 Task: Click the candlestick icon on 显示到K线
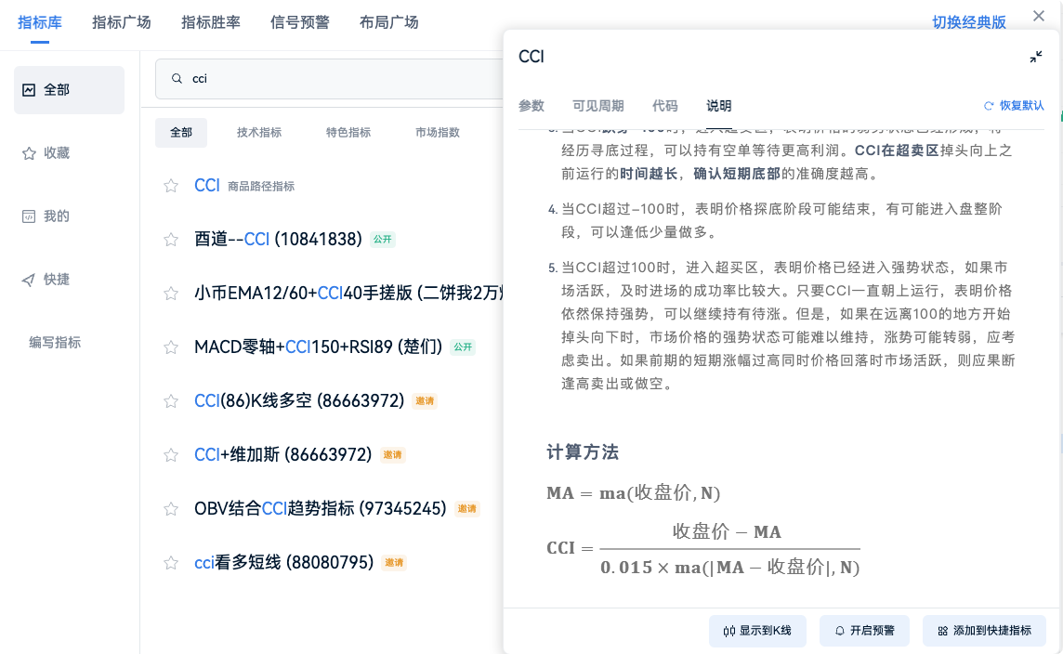click(731, 631)
